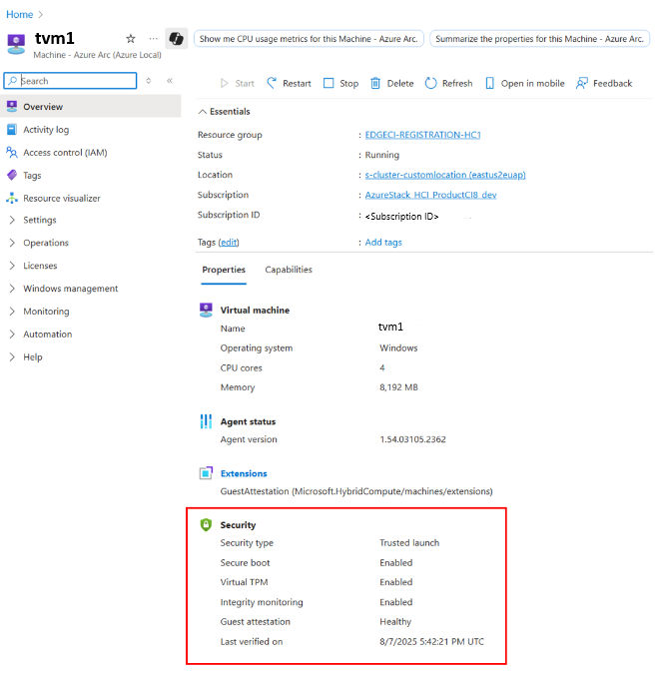Click the Feedback icon

(x=583, y=84)
